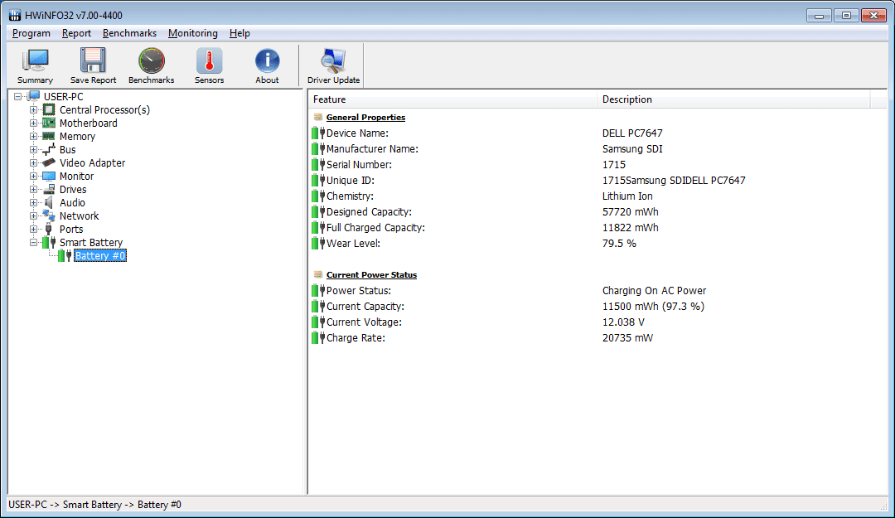Screen dimensions: 895x518
Task: Expand the Ports node
Action: coord(34,229)
